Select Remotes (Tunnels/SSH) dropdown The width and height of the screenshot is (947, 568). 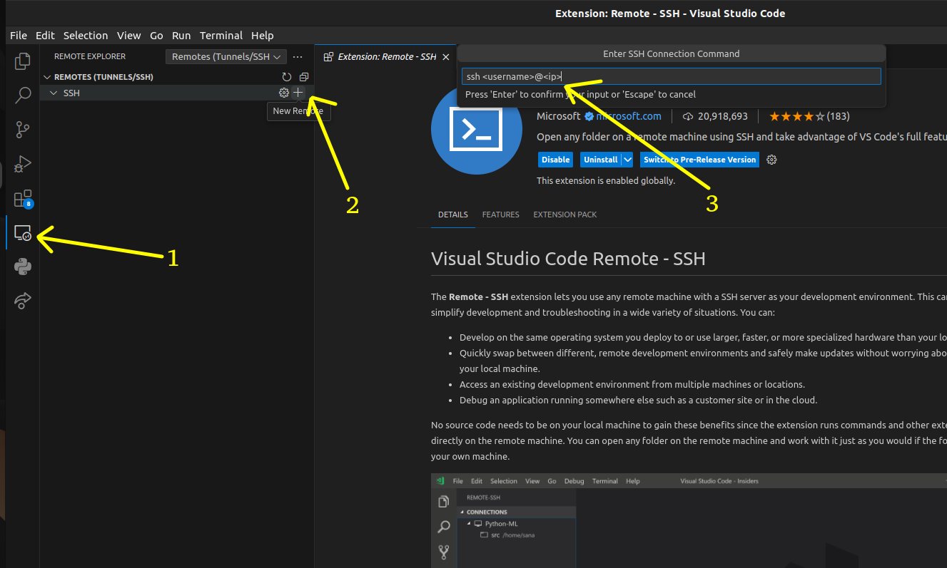tap(227, 56)
